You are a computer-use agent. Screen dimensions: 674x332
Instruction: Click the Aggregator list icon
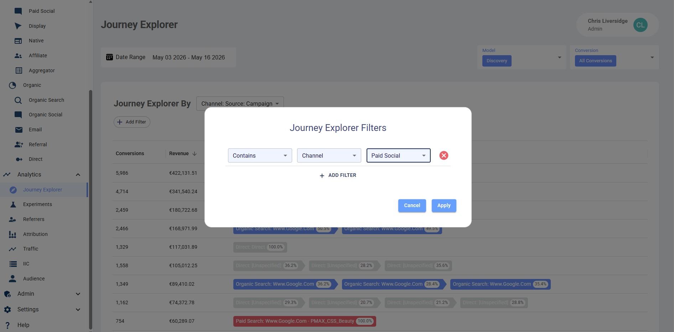(19, 70)
